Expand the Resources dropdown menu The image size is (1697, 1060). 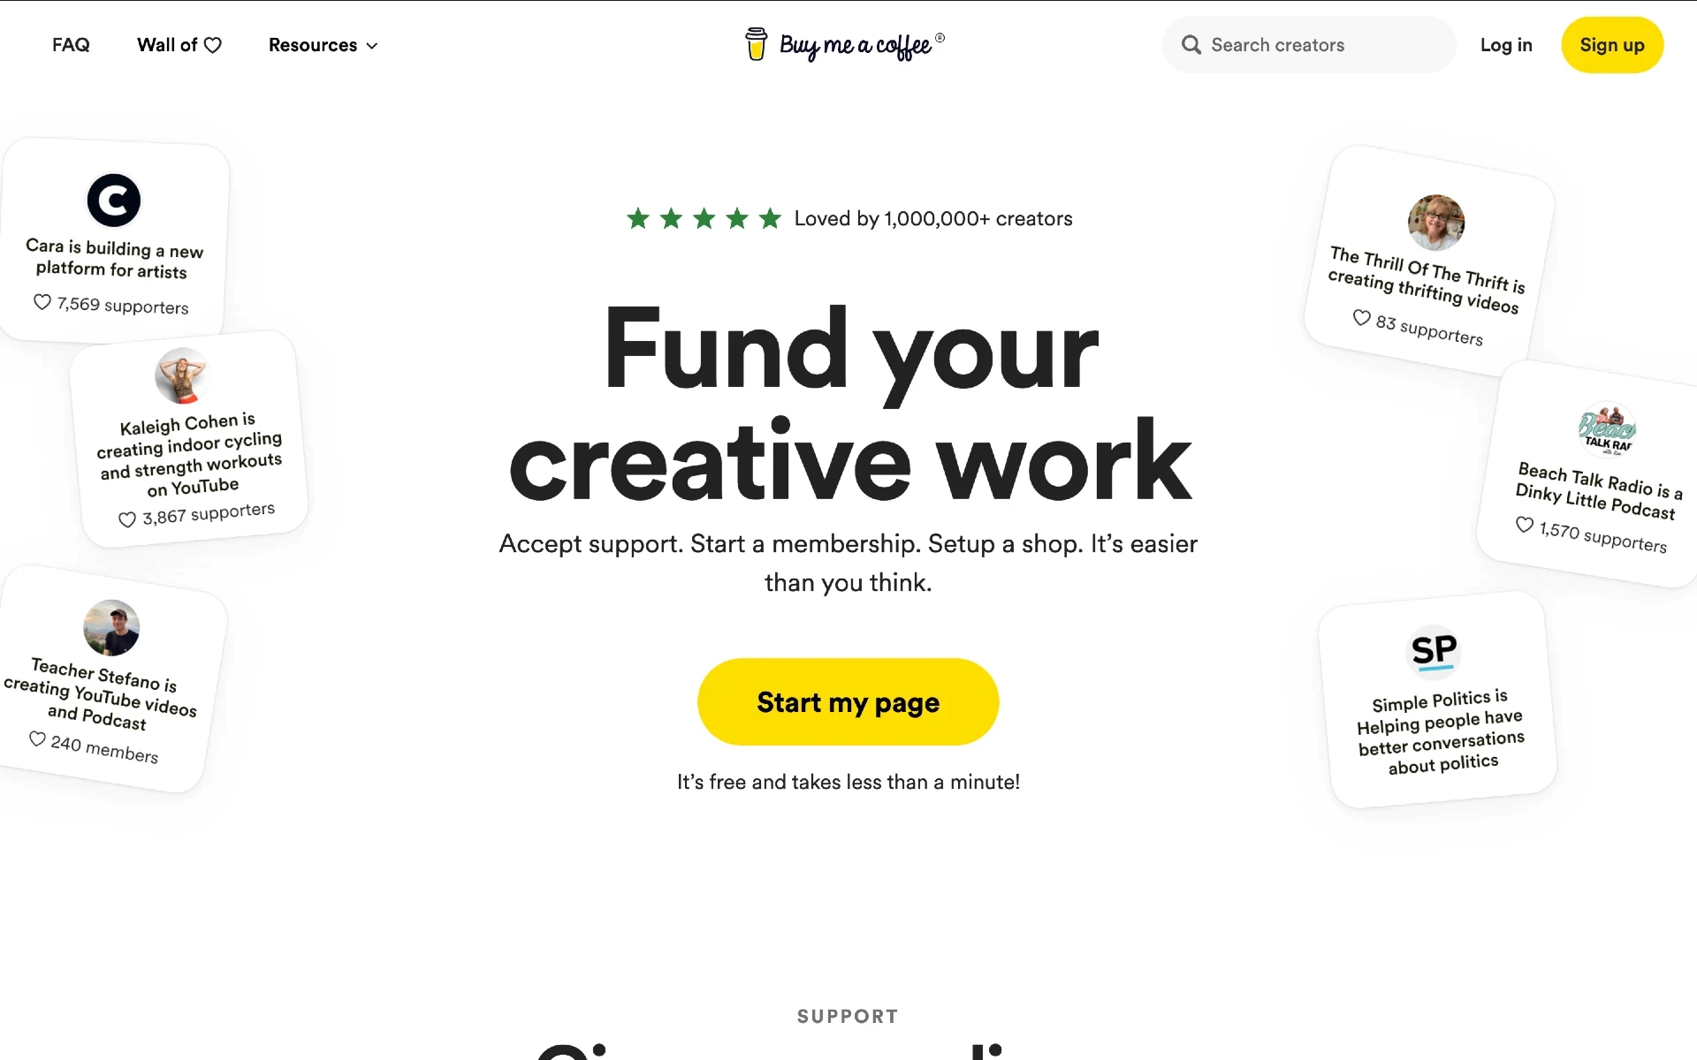[323, 45]
